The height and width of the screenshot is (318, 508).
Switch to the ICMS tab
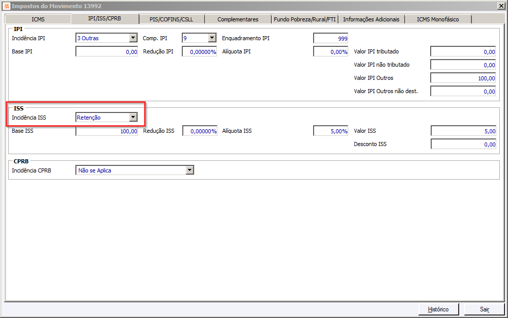click(x=38, y=19)
